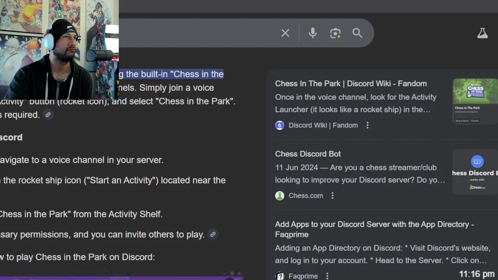Click the 11:16 pm clock overlay
This screenshot has width=498, height=280.
click(x=477, y=274)
